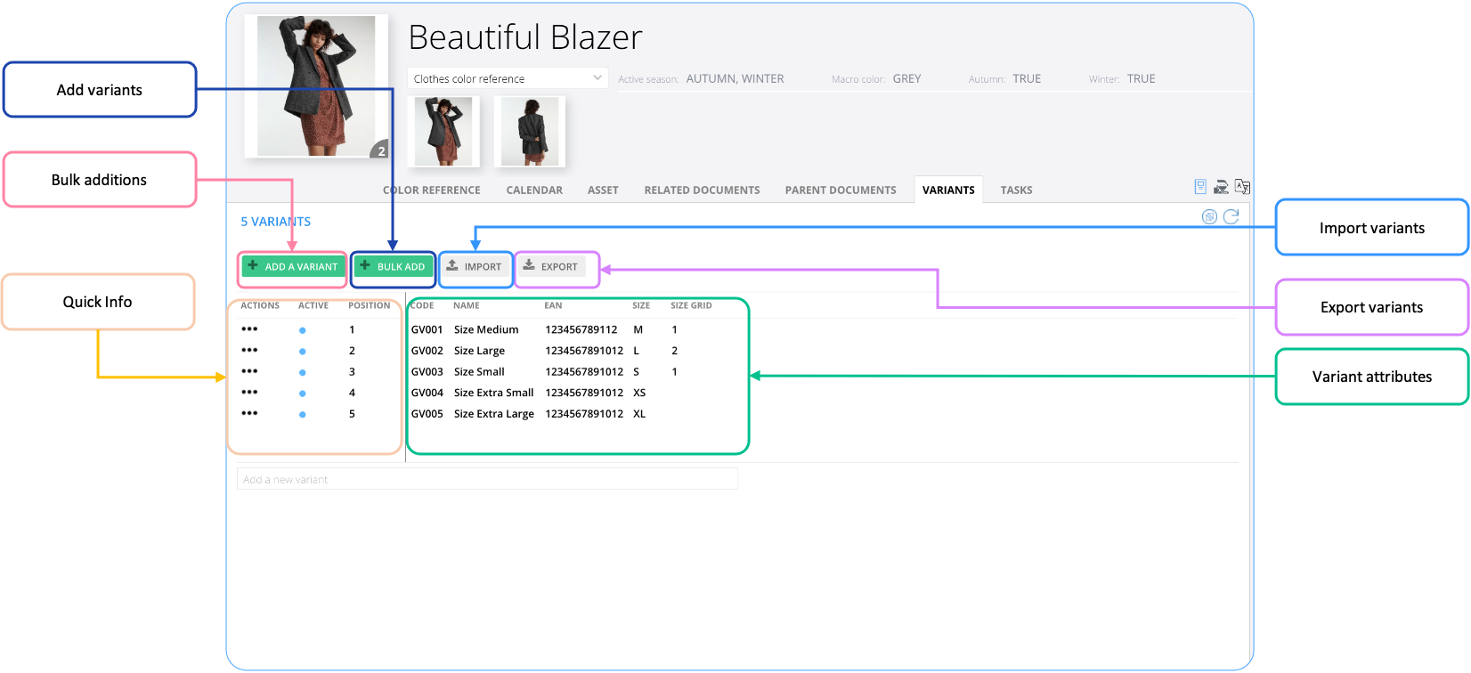
Task: Open actions menu for variant GV005
Action: pos(249,413)
